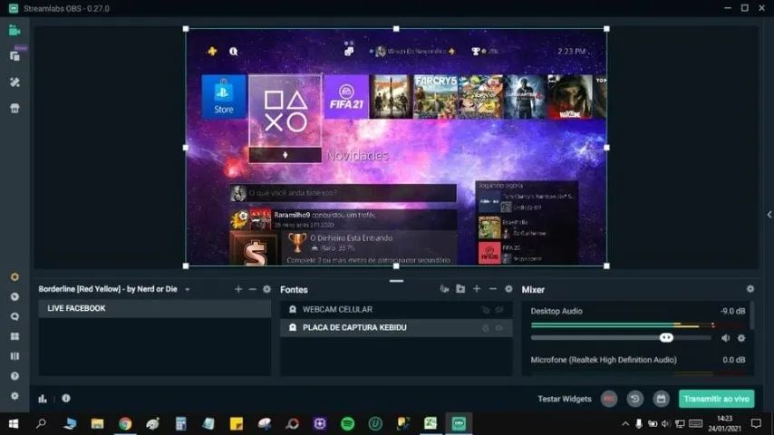Image resolution: width=774 pixels, height=435 pixels.
Task: Open Desktop Audio settings gear
Action: pyautogui.click(x=741, y=338)
